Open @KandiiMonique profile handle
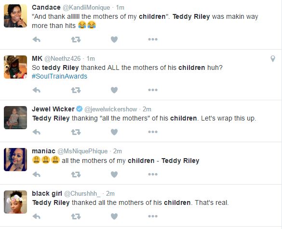This screenshot has width=282, height=229. [86, 8]
